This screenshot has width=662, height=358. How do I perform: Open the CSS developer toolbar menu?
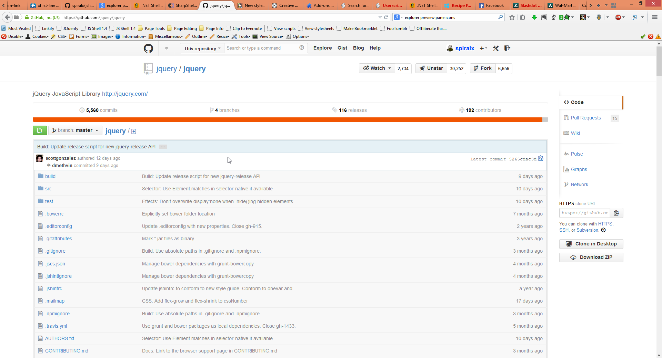(59, 36)
